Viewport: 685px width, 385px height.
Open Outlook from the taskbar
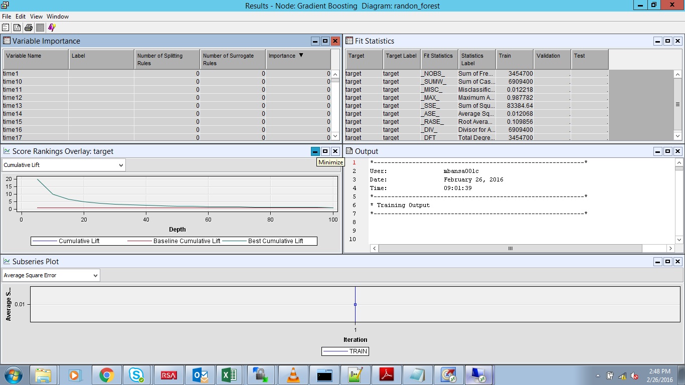pos(200,375)
